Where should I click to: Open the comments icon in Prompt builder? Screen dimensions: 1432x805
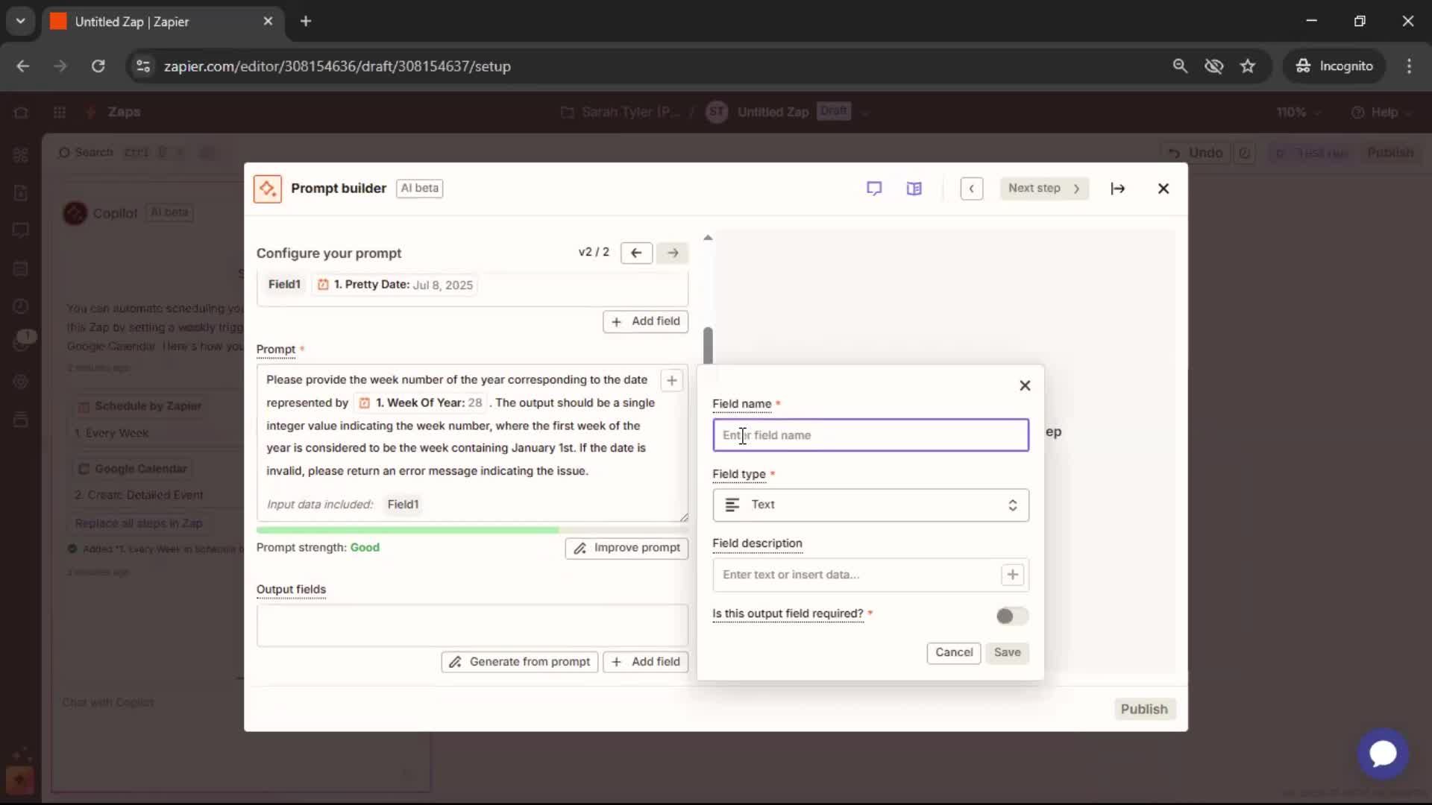click(874, 189)
